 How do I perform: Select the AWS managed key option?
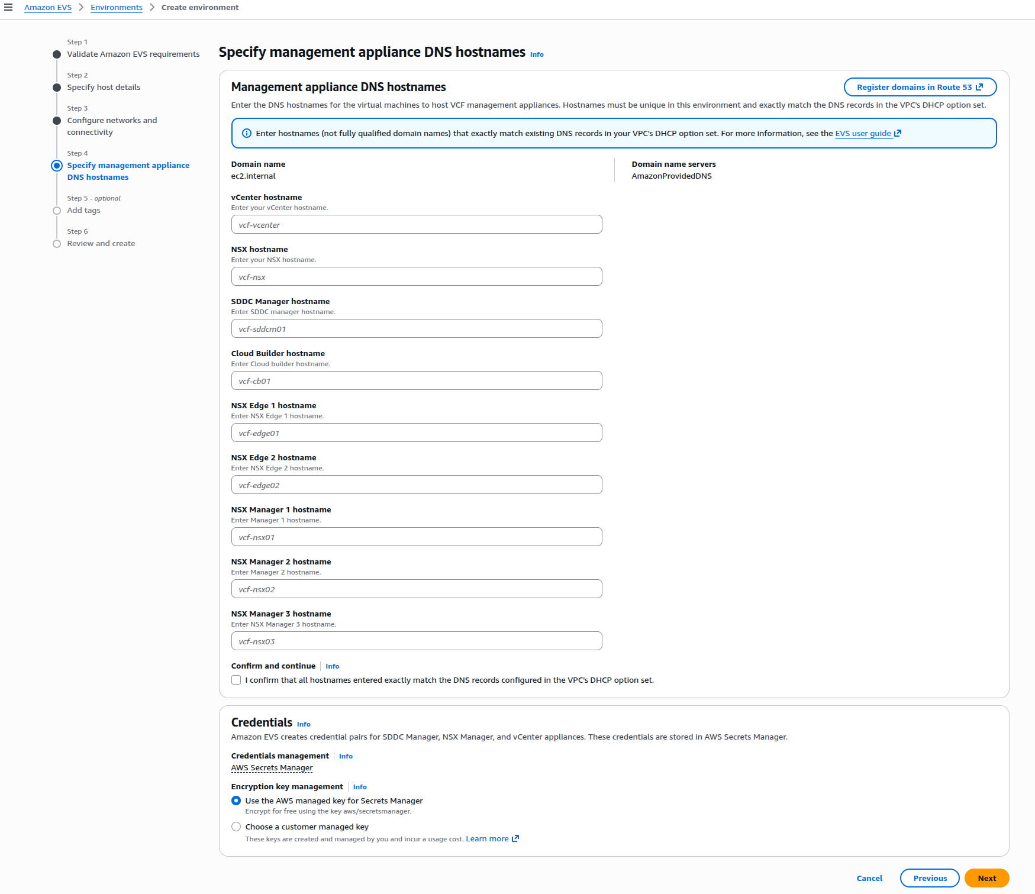pyautogui.click(x=236, y=800)
